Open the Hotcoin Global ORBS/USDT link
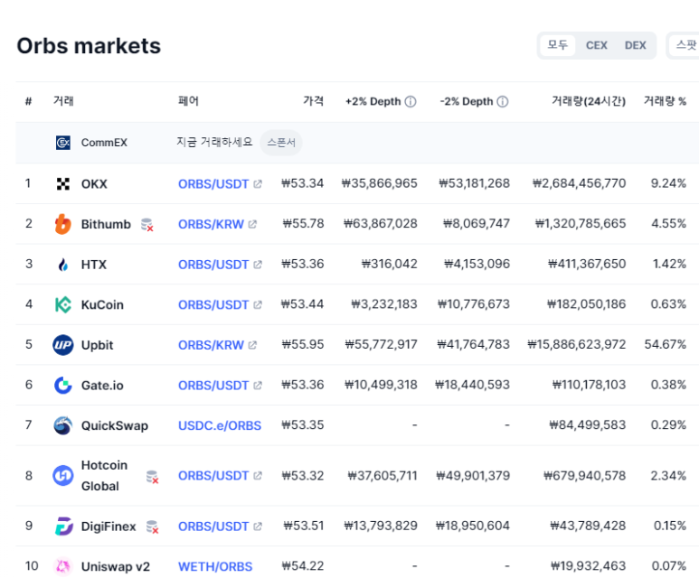The image size is (699, 578). point(213,476)
